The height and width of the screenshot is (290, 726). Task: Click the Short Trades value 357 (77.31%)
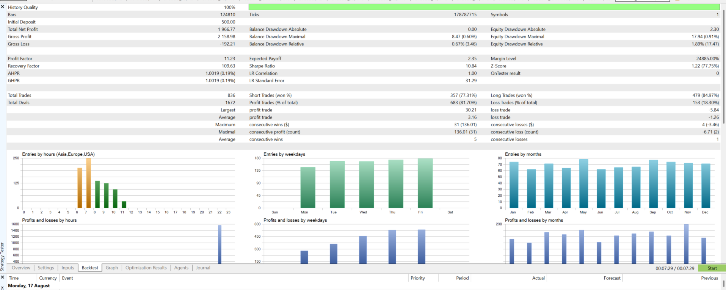(464, 95)
